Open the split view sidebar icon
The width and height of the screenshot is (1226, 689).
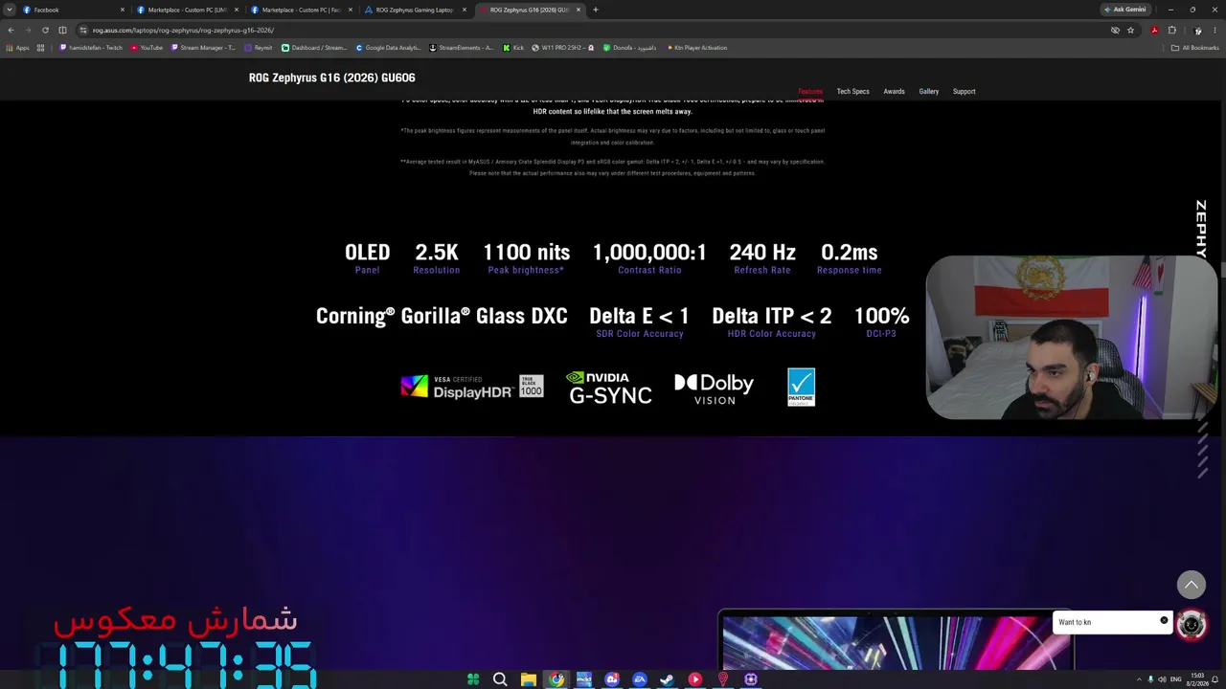(x=63, y=30)
